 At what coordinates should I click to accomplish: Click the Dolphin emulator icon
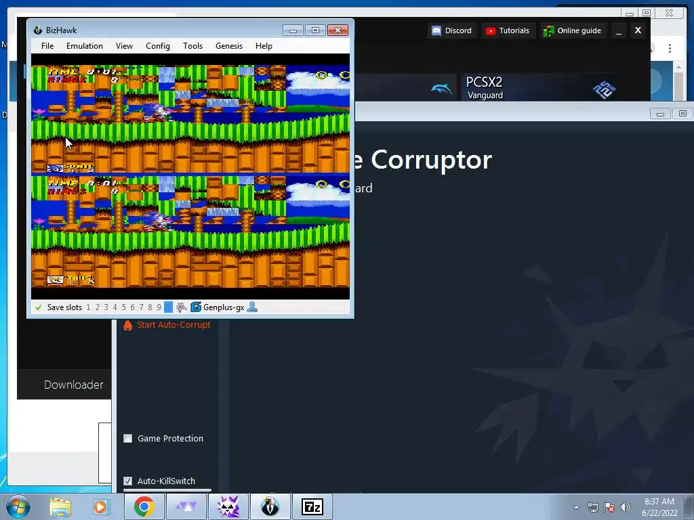(x=442, y=89)
